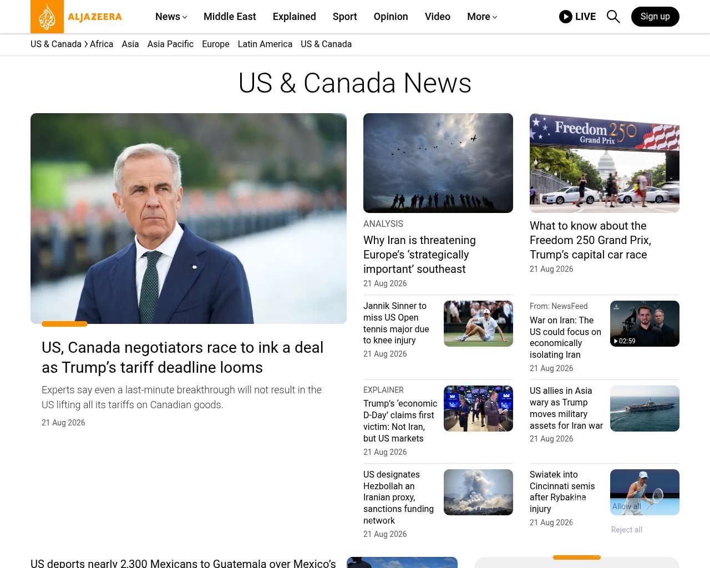Click the Sign up button
The width and height of the screenshot is (710, 568).
[655, 17]
